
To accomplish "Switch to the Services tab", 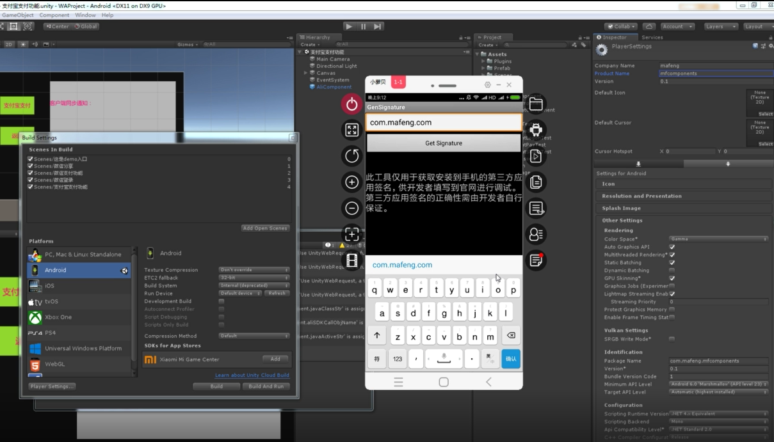I will [x=652, y=37].
